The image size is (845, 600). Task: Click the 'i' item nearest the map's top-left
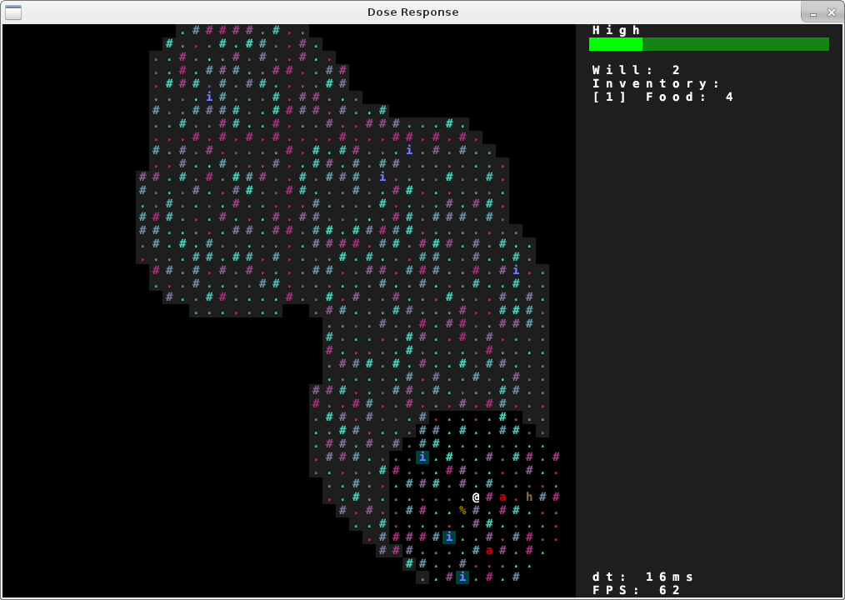coord(209,97)
